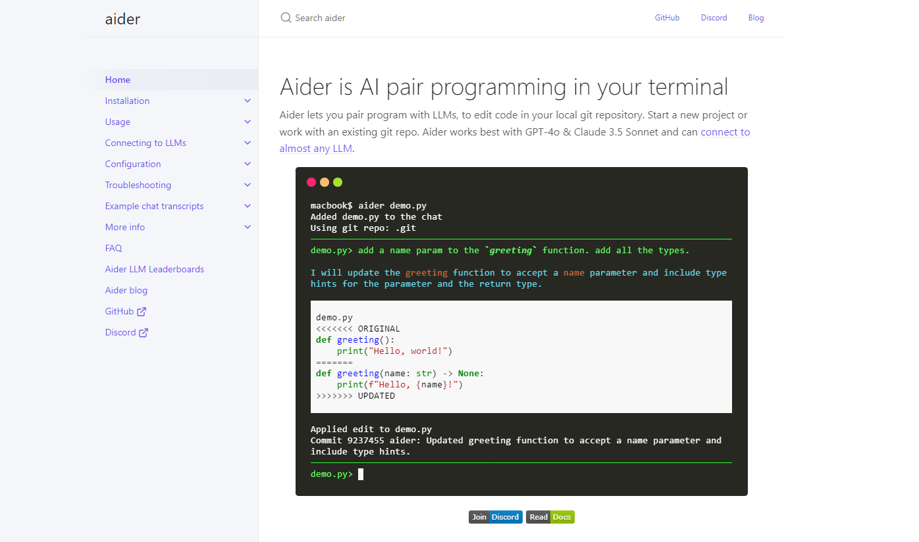
Task: Open the Blog link in top header
Action: [x=756, y=18]
